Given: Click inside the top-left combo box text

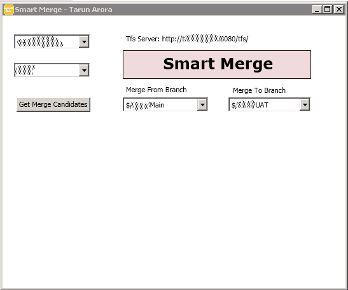Looking at the screenshot, I should pyautogui.click(x=47, y=41).
